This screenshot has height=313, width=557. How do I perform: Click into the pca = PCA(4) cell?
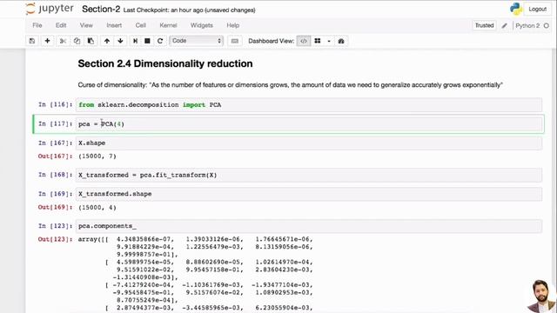pyautogui.click(x=309, y=123)
